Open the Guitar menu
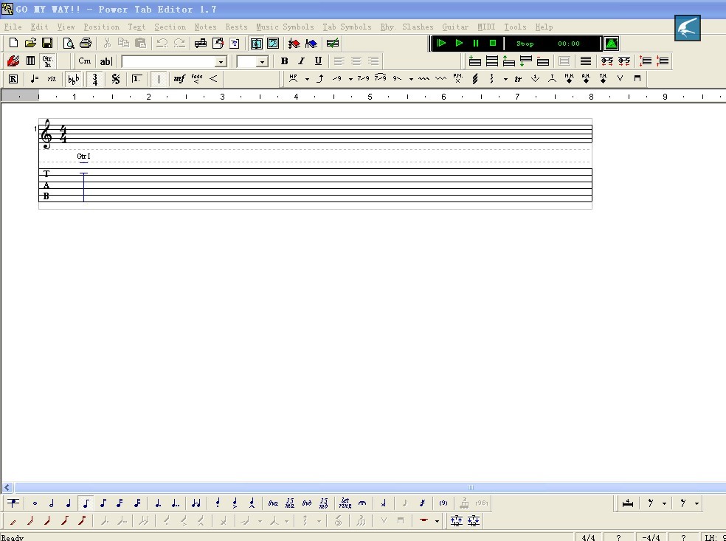 (455, 27)
